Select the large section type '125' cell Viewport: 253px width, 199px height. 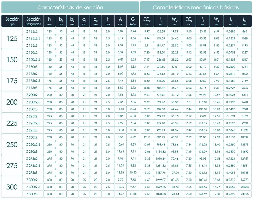tap(12, 38)
